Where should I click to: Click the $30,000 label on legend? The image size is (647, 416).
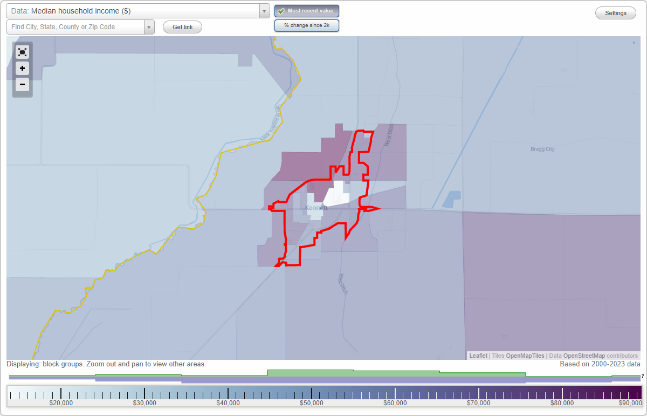[144, 403]
